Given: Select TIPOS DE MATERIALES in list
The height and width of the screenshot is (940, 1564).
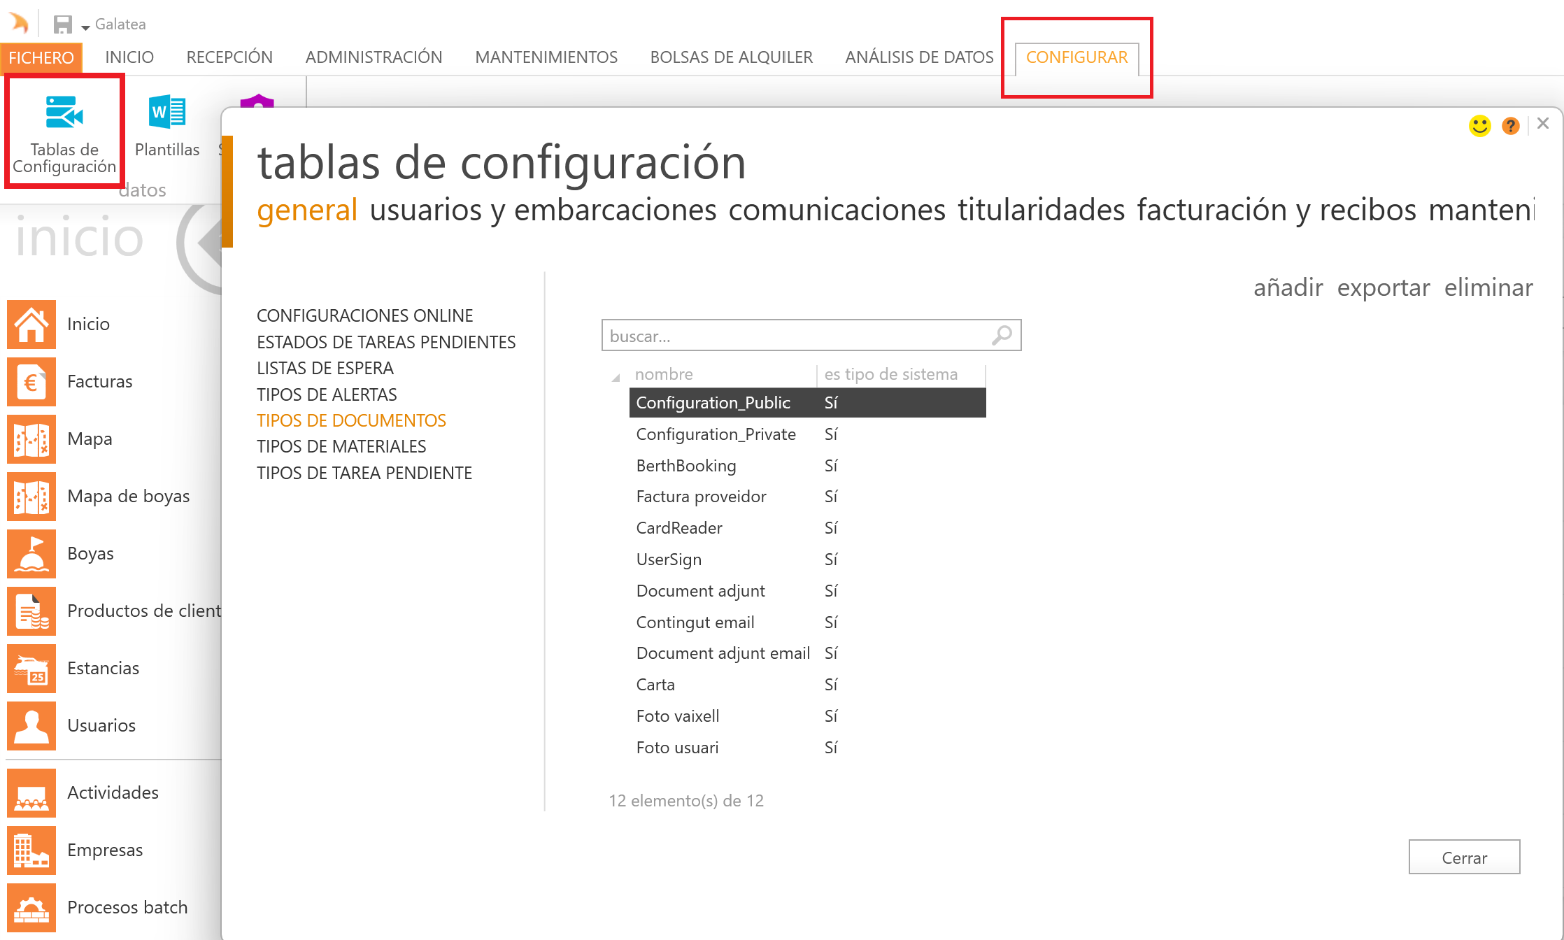Looking at the screenshot, I should pyautogui.click(x=341, y=446).
